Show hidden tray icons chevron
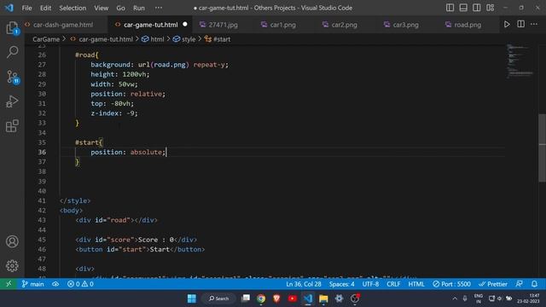546x307 pixels. click(455, 298)
